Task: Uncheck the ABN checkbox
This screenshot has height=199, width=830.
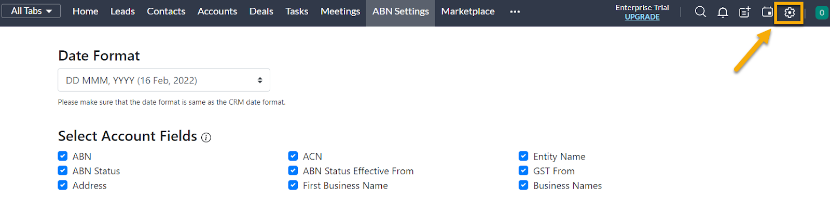Action: click(x=63, y=156)
